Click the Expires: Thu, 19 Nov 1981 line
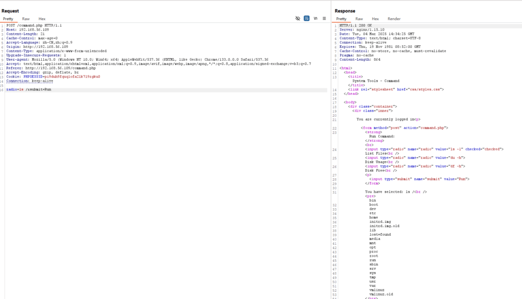This screenshot has width=522, height=299. point(380,46)
